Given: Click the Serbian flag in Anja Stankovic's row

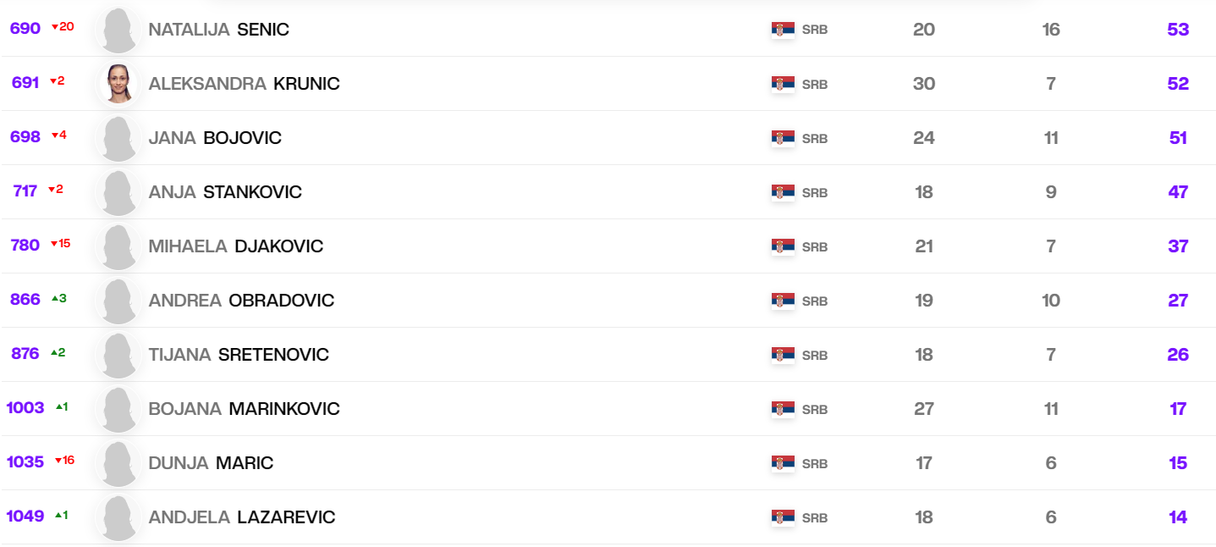Looking at the screenshot, I should tap(783, 192).
